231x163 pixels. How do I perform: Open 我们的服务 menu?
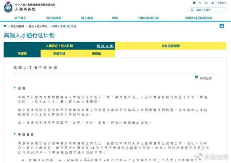tap(53, 18)
